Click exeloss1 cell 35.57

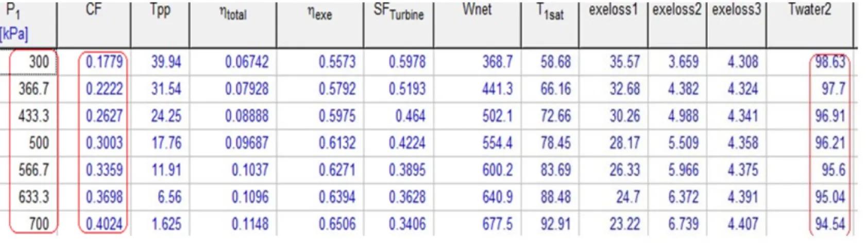pyautogui.click(x=614, y=62)
